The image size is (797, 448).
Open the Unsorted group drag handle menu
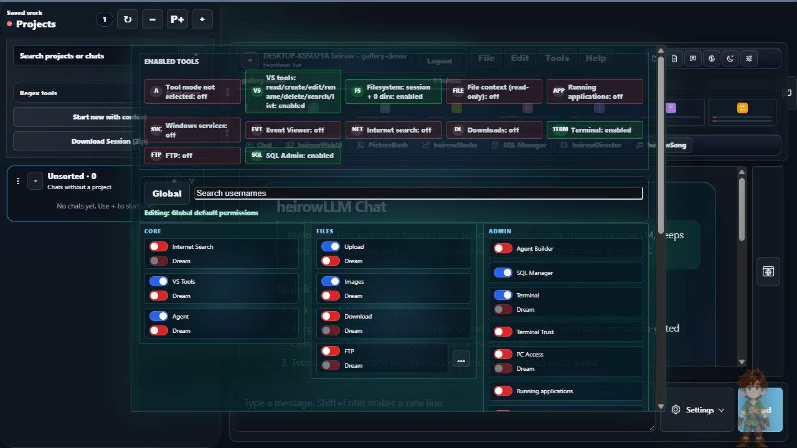click(x=18, y=181)
